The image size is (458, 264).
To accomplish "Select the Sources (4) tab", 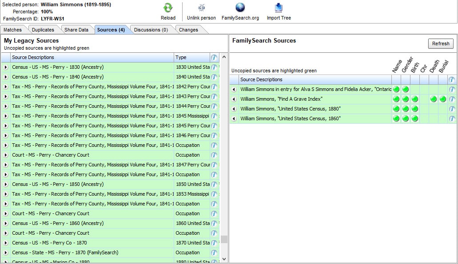I will [x=111, y=30].
